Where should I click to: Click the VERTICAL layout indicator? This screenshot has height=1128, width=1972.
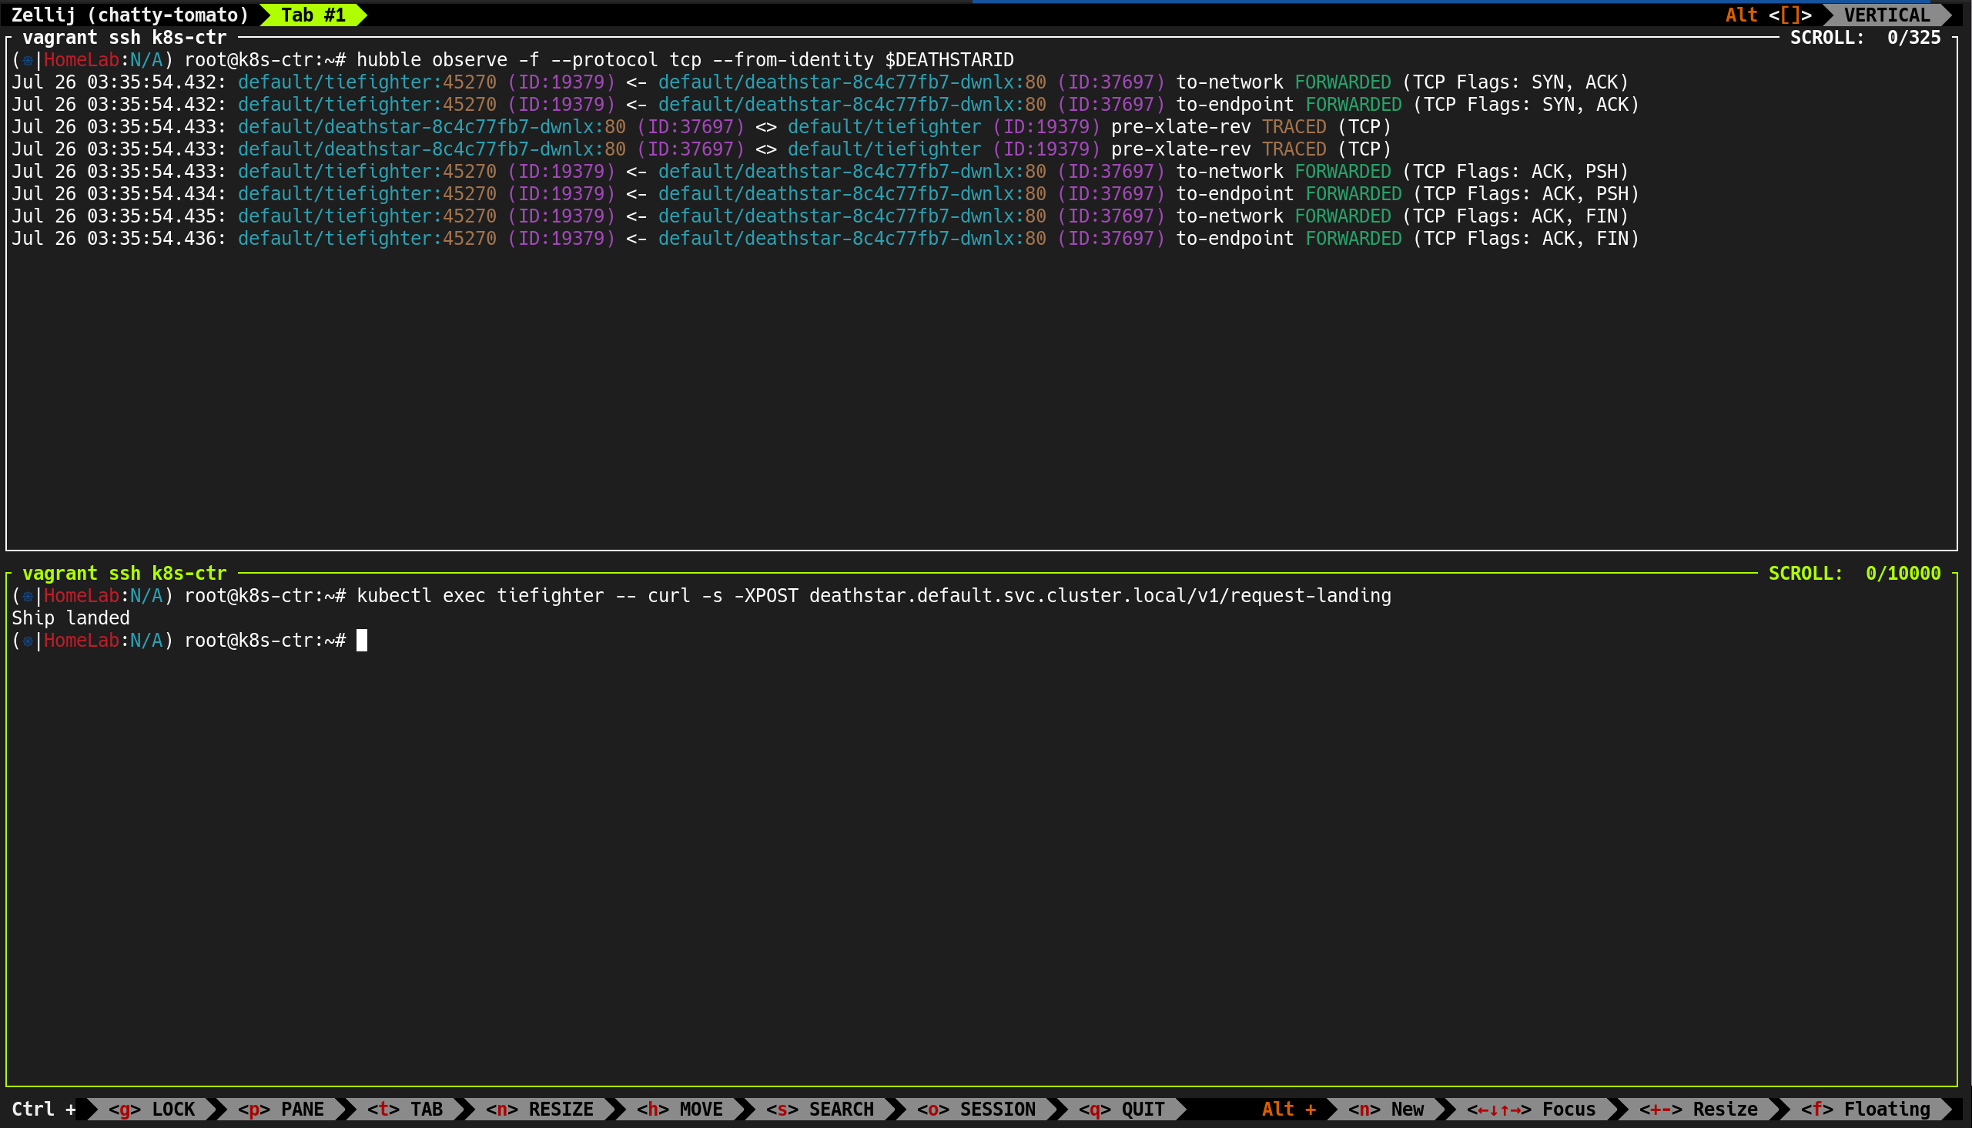click(x=1887, y=15)
